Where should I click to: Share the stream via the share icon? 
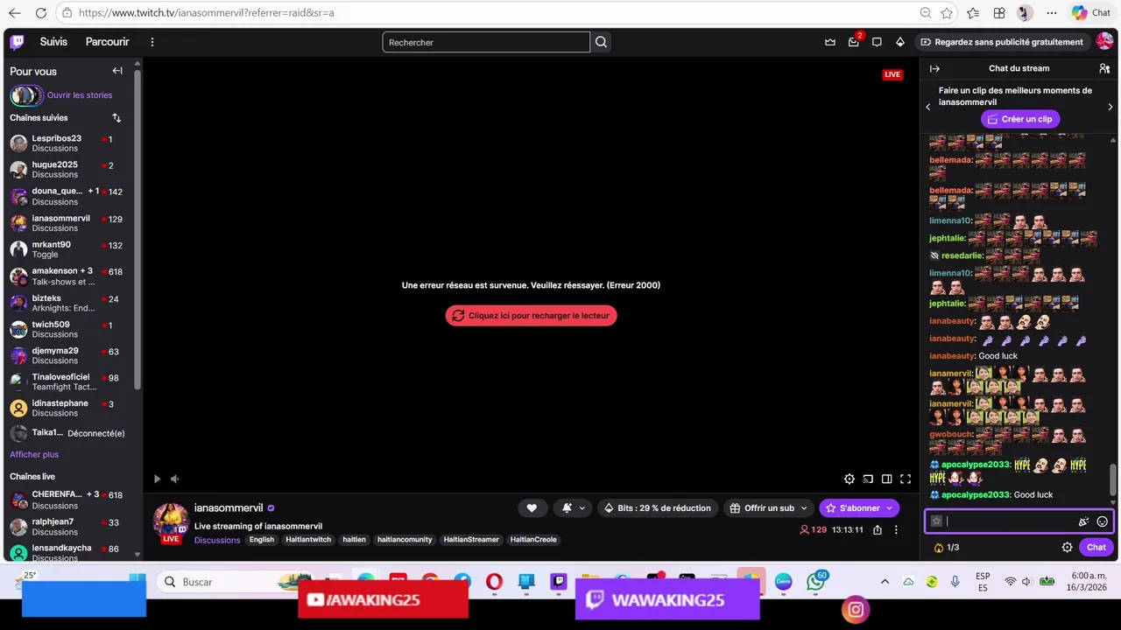pyautogui.click(x=877, y=529)
